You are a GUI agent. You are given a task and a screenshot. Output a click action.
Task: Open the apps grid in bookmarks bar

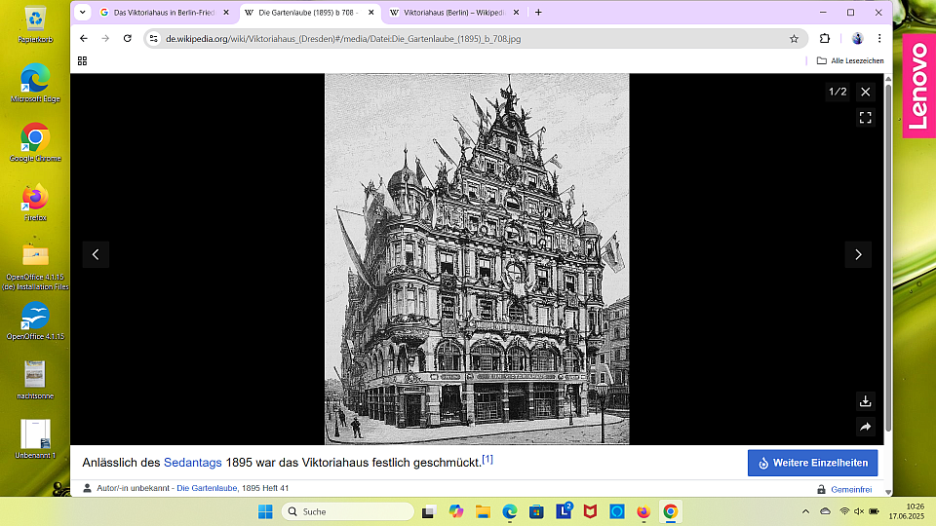pyautogui.click(x=82, y=60)
